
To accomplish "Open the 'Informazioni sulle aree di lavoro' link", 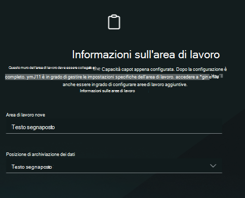I will tap(107, 91).
